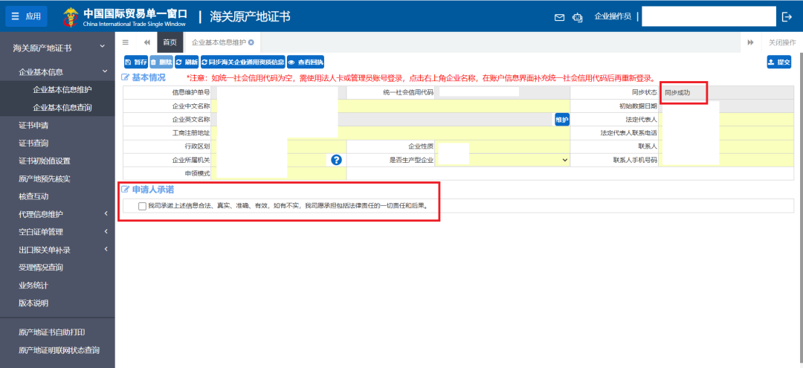Image resolution: width=803 pixels, height=368 pixels.
Task: Click the 法定代表人联系电话 input field
Action: [726, 133]
